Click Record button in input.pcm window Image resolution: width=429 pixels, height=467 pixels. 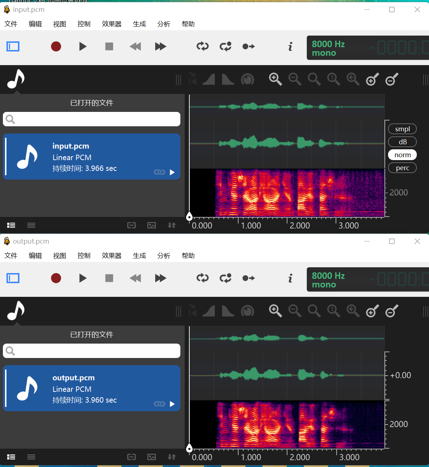[x=56, y=46]
